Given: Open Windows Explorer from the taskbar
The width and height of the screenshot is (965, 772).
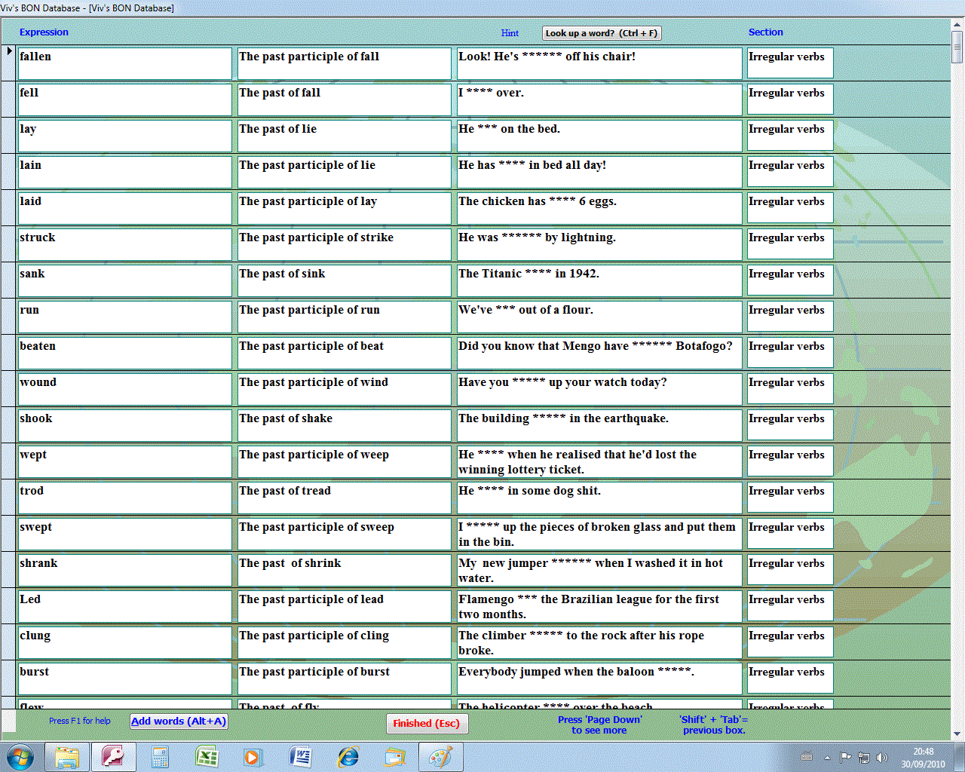Looking at the screenshot, I should 67,757.
